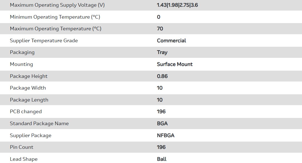302x163 pixels.
Task: Select the Surface Mount value
Action: click(x=175, y=64)
